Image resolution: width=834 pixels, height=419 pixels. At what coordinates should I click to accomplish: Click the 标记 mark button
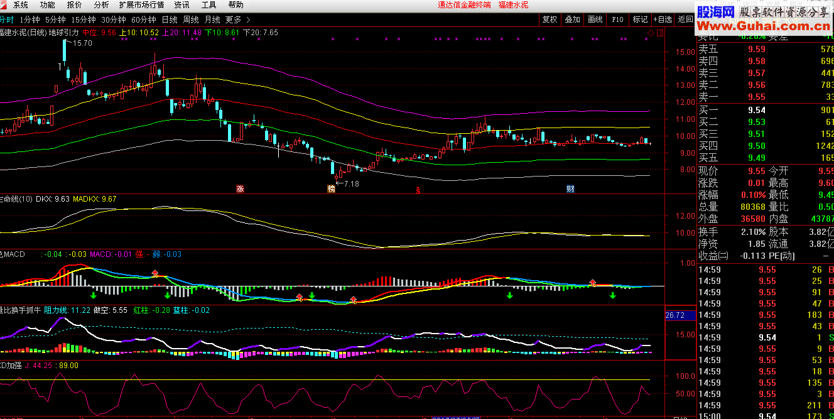pos(640,19)
